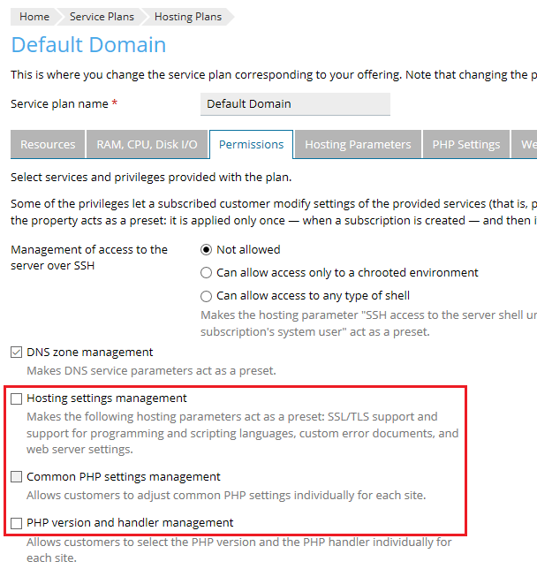The width and height of the screenshot is (537, 569).
Task: Tick the Common PHP settings management checkbox
Action: (17, 477)
